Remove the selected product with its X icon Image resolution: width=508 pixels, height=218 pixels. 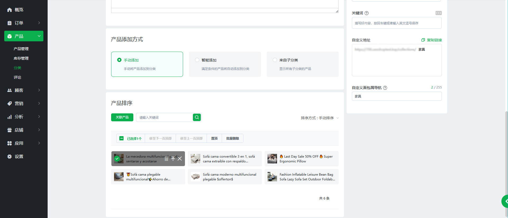(x=180, y=159)
